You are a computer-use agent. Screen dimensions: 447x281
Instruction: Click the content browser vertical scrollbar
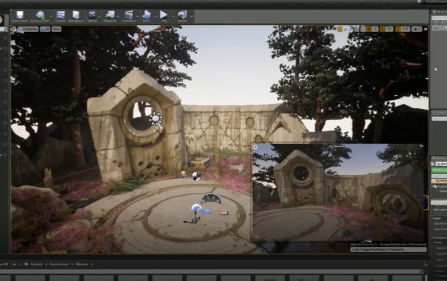click(x=426, y=278)
